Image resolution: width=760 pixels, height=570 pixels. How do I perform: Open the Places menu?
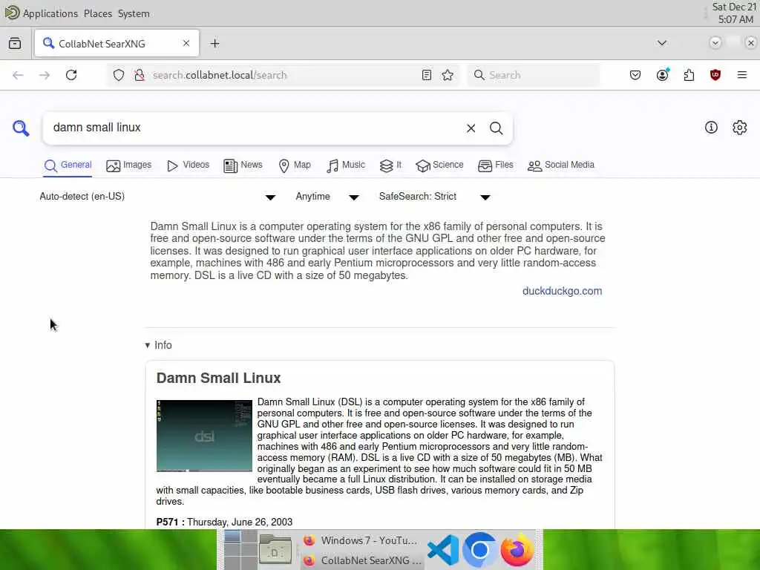click(98, 13)
